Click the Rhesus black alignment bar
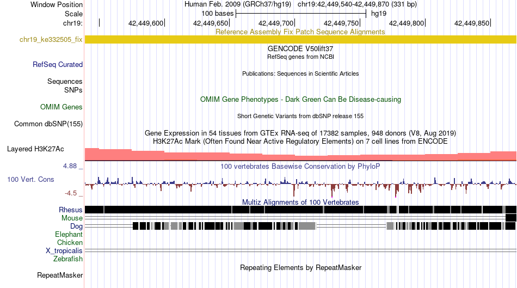This screenshot has height=288, width=517. [300, 210]
